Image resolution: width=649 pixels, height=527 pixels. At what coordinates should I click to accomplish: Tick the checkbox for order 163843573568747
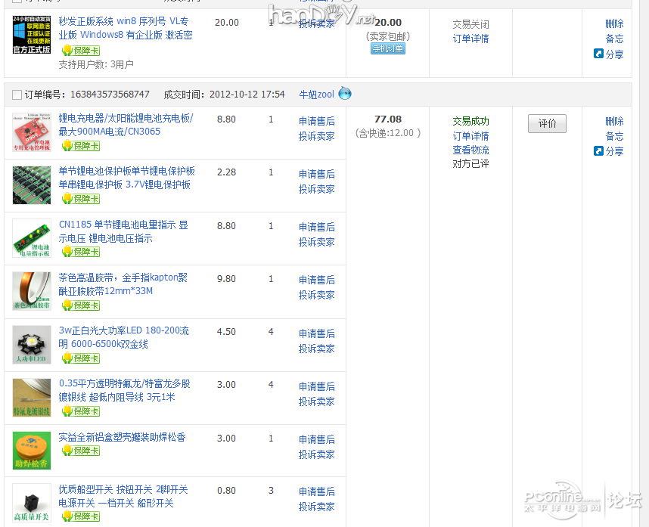pos(17,95)
